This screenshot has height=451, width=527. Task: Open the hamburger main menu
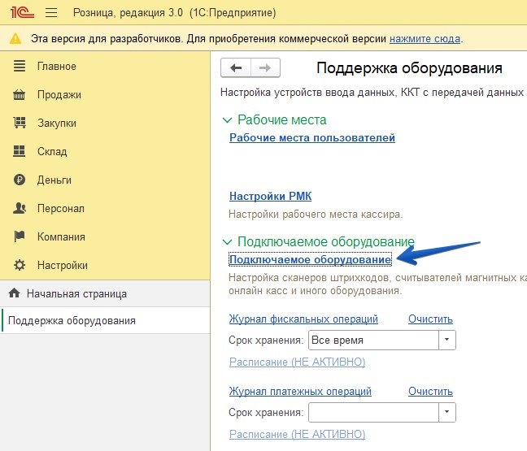pos(51,13)
